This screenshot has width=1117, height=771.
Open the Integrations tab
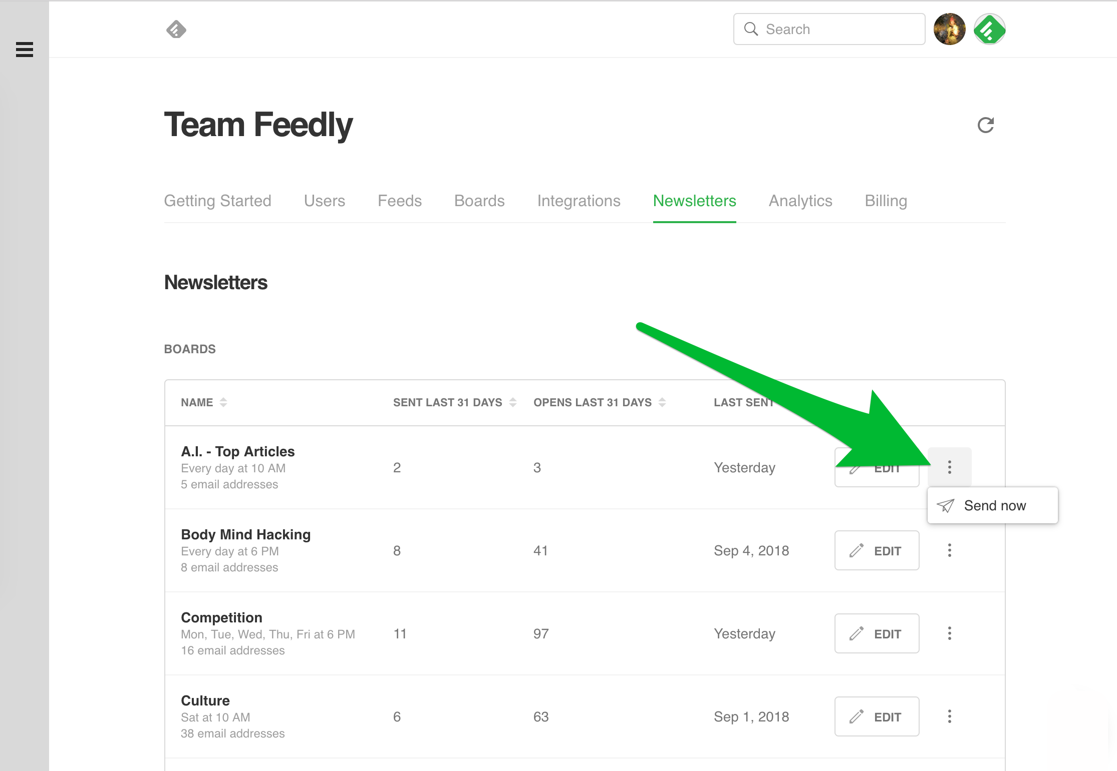pos(579,201)
